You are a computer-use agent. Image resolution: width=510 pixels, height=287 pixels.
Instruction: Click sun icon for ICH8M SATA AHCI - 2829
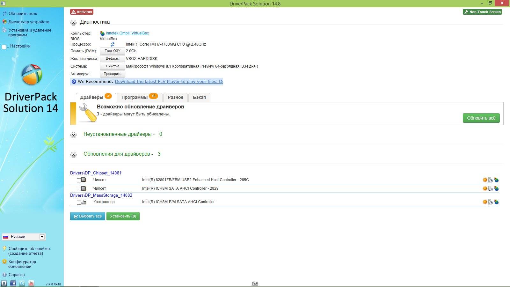pos(485,188)
